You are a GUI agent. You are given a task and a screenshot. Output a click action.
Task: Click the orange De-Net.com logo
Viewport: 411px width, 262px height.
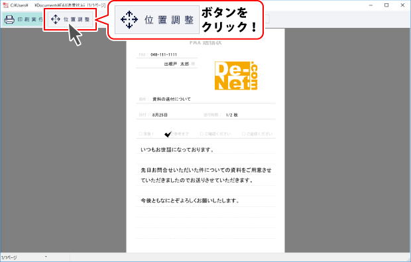point(236,76)
